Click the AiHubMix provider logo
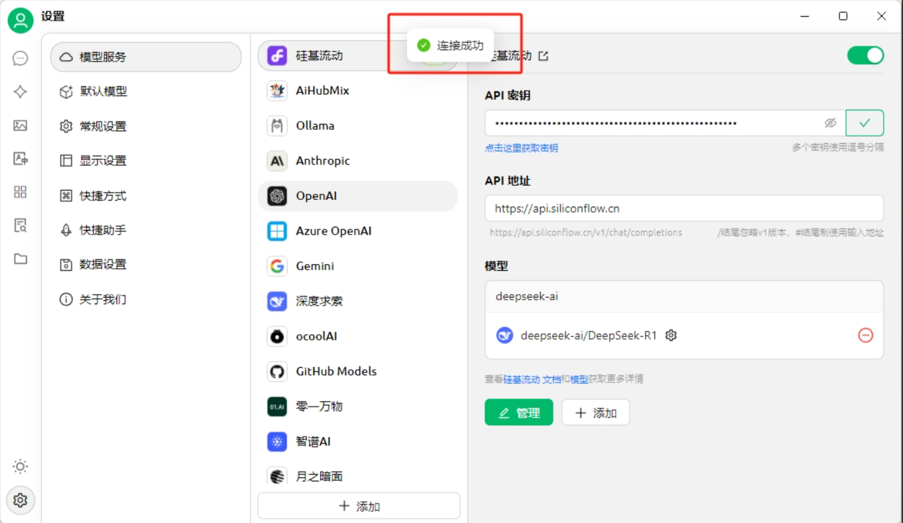The image size is (903, 523). click(277, 90)
